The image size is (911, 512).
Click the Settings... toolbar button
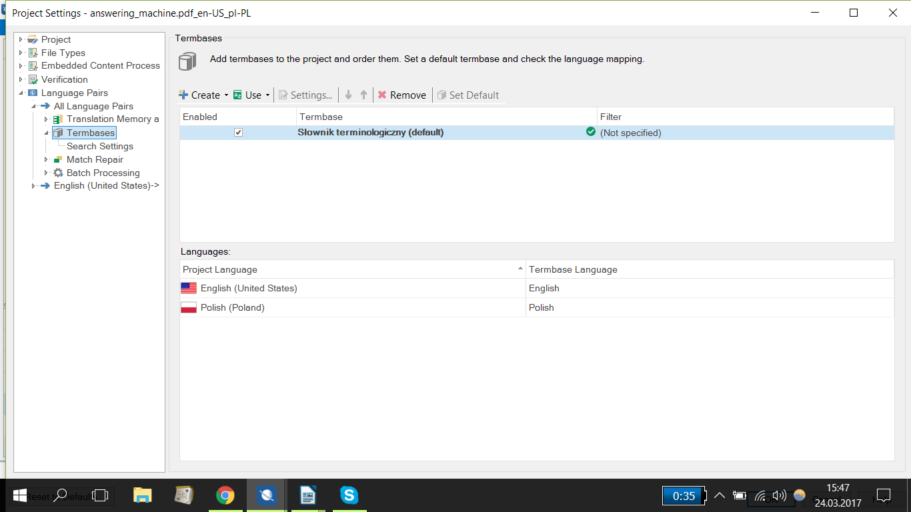tap(305, 95)
